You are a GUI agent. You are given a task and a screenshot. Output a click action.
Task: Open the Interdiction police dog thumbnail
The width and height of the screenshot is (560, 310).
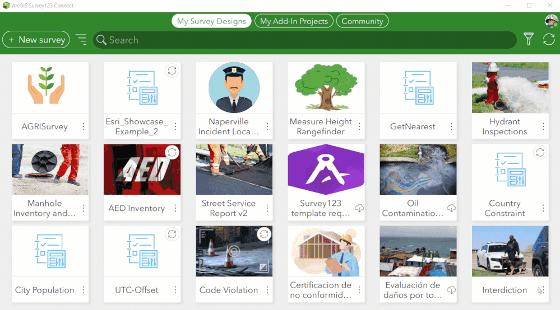click(x=510, y=251)
